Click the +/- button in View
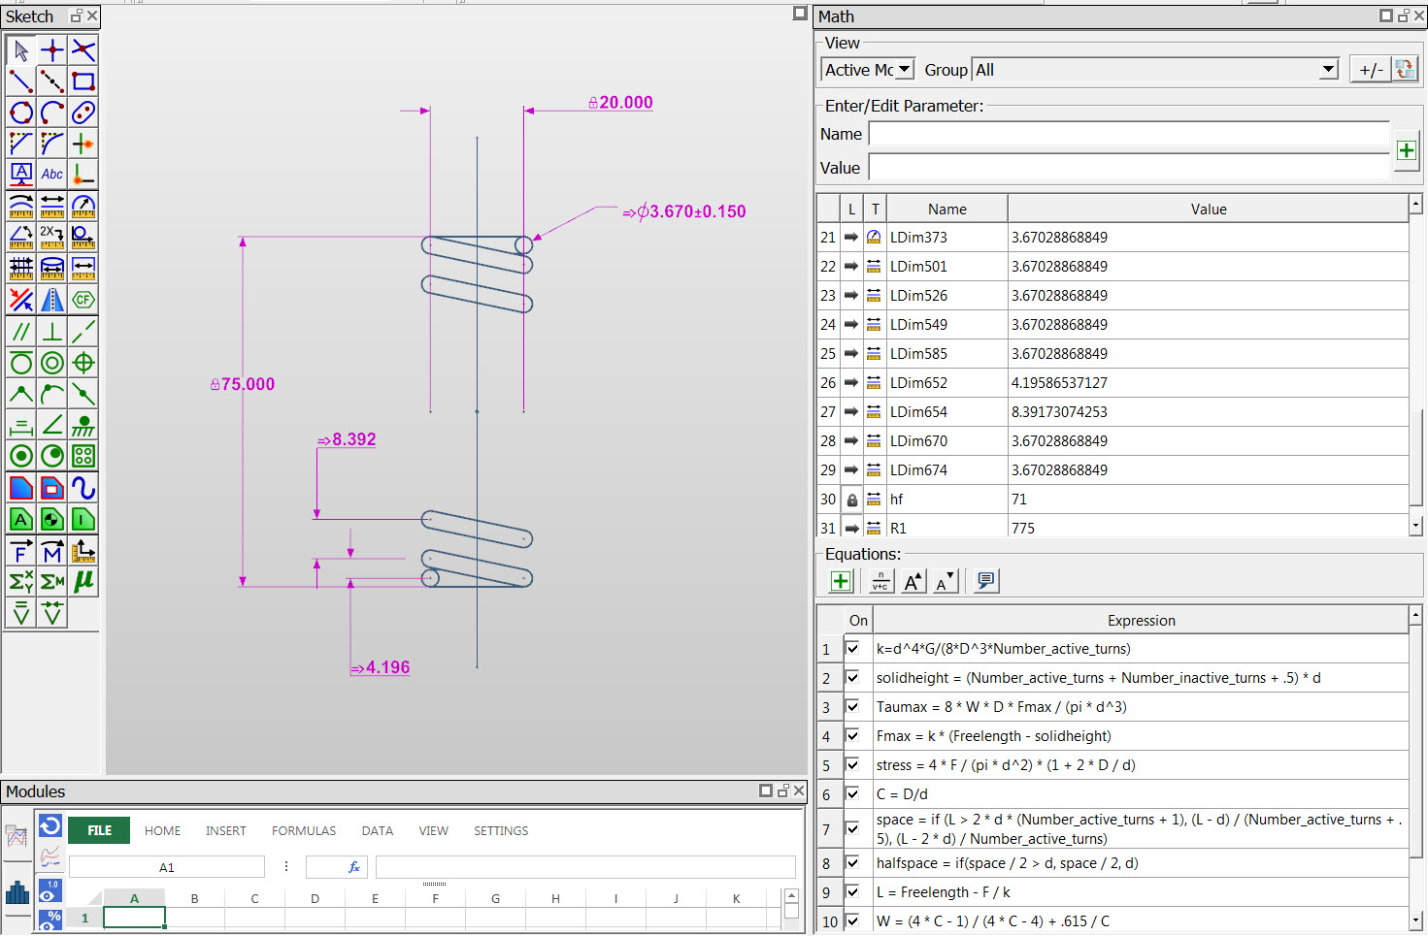 (1371, 70)
